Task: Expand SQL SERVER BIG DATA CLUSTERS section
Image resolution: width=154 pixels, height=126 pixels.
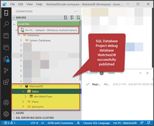Action: pos(14,118)
